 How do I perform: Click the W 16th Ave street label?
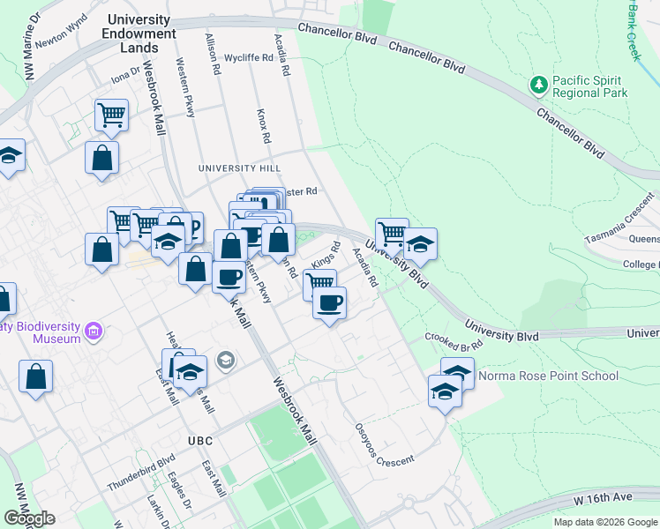point(603,499)
